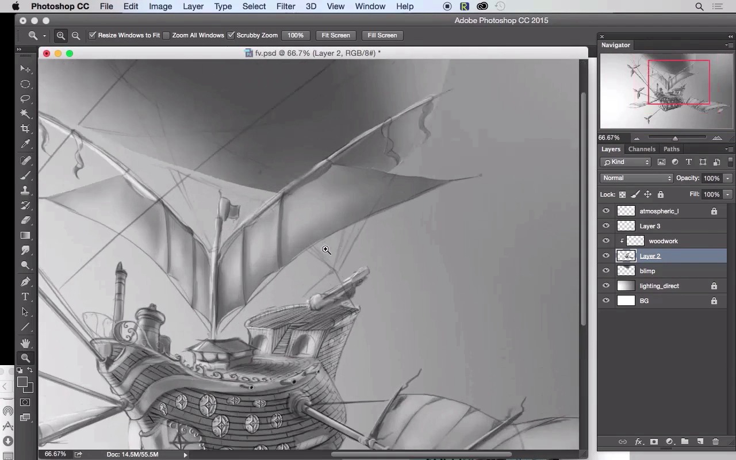Click the Fill Screen button
This screenshot has height=460, width=736.
pos(382,36)
